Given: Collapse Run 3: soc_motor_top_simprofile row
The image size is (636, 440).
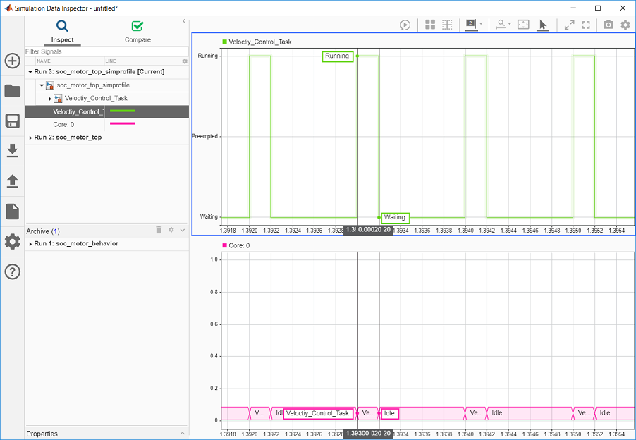Looking at the screenshot, I should (30, 72).
